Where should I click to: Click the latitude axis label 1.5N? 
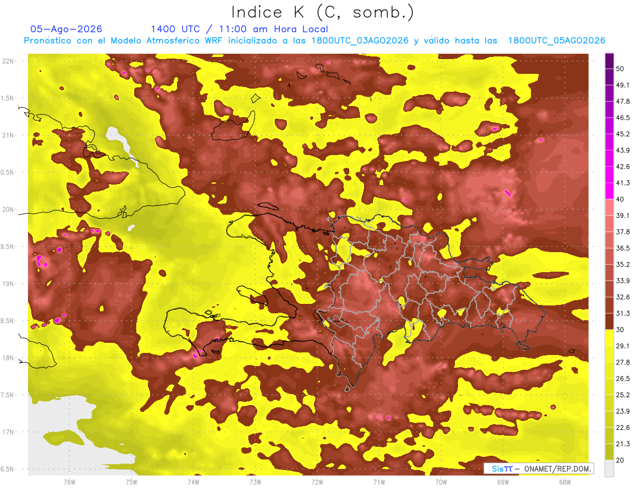8,98
